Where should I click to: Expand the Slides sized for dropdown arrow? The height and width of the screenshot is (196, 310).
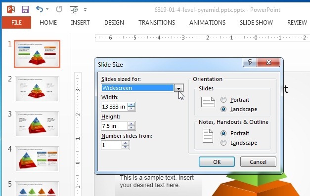tap(178, 88)
